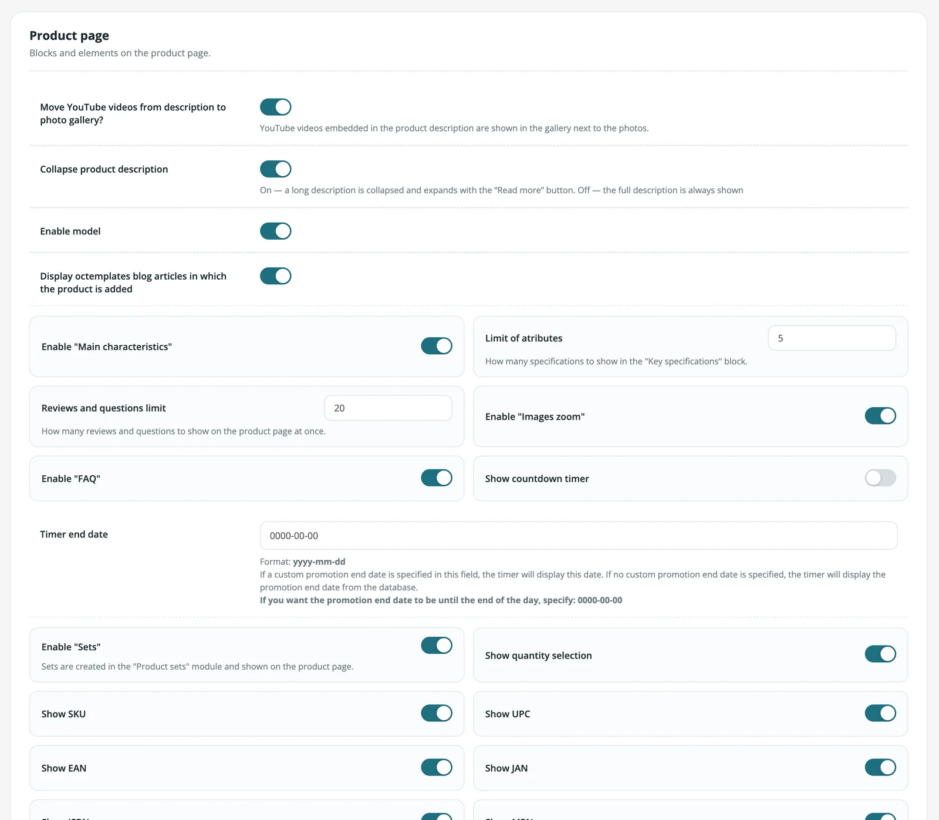The width and height of the screenshot is (939, 820).
Task: Toggle Display octemplates blog articles switch
Action: (x=275, y=276)
